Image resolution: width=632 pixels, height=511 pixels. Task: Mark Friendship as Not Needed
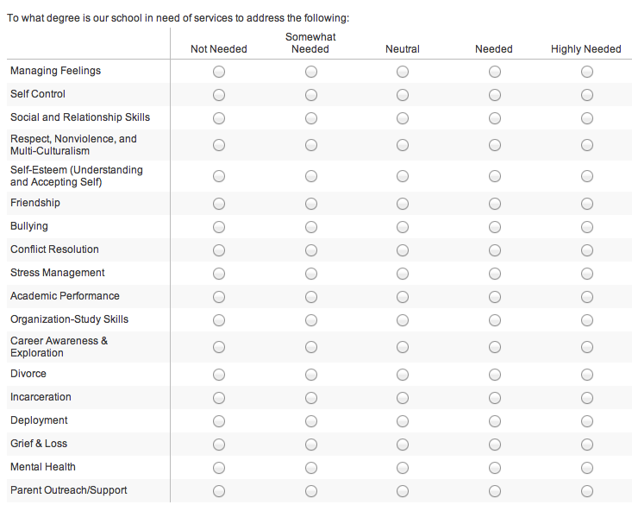219,204
